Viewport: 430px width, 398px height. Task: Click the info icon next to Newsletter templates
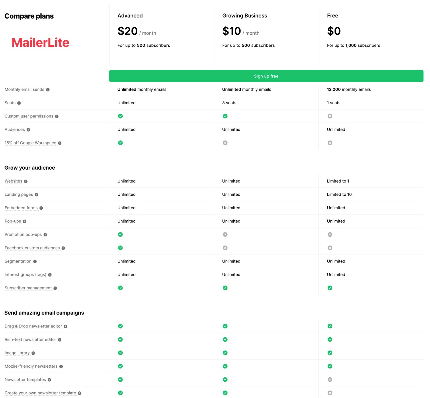point(49,380)
